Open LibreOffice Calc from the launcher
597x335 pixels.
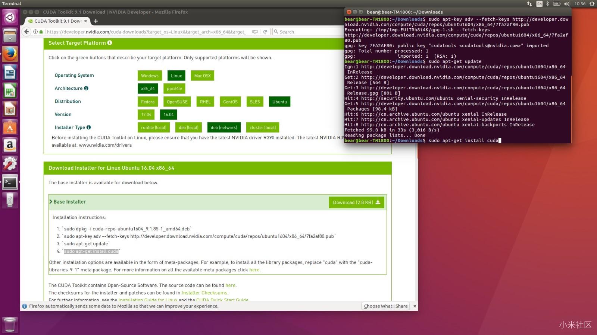click(10, 90)
